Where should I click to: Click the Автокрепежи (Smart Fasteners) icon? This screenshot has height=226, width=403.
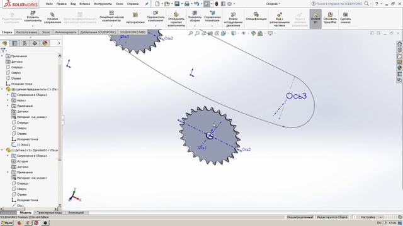(135, 18)
